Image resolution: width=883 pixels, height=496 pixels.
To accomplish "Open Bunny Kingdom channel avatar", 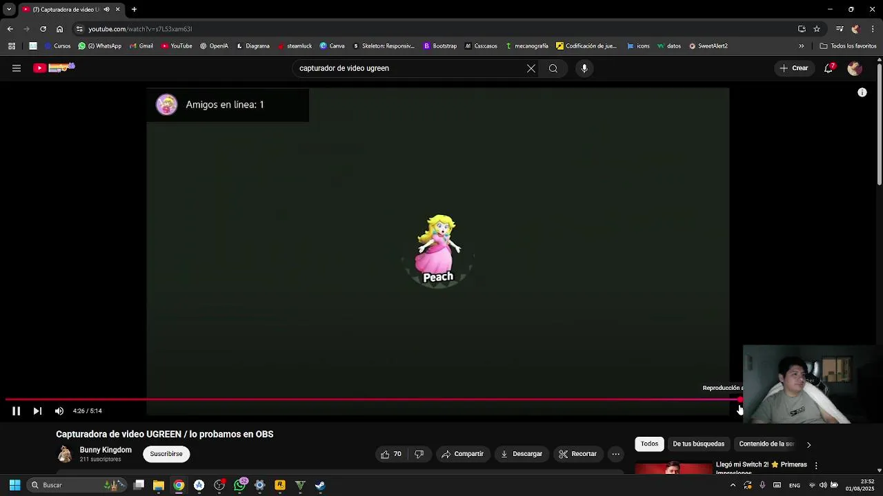I will [65, 454].
